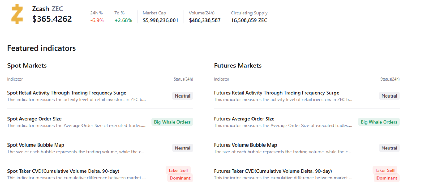Click Neutral badge for Spot Volume Bubble Map
Screen dimensions: 425x189
pyautogui.click(x=182, y=148)
